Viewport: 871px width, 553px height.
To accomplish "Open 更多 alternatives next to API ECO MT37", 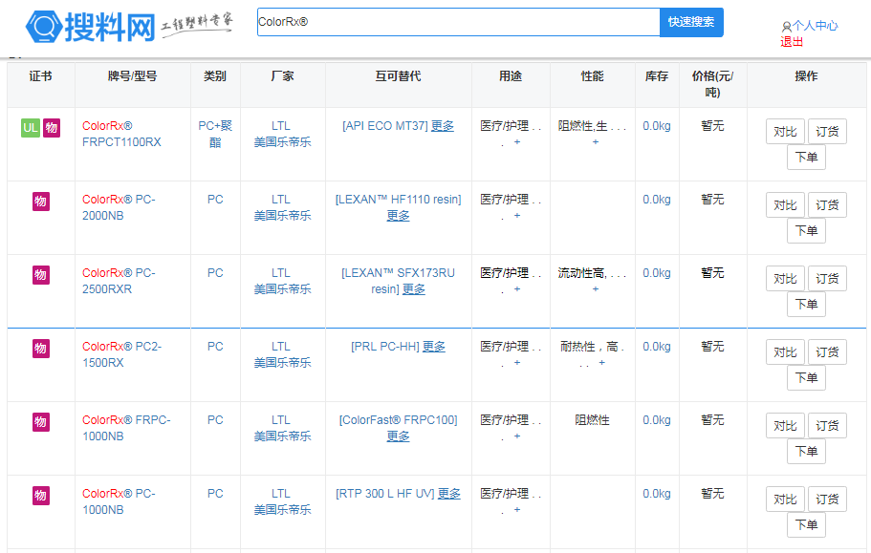I will click(x=443, y=126).
